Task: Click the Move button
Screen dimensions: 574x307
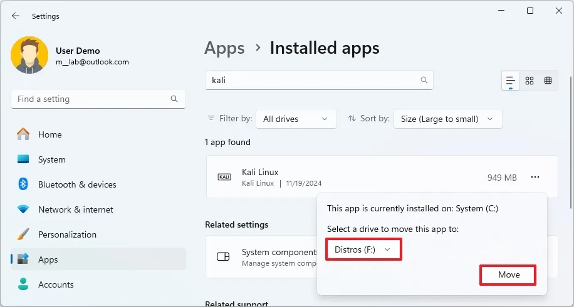Action: pos(508,275)
